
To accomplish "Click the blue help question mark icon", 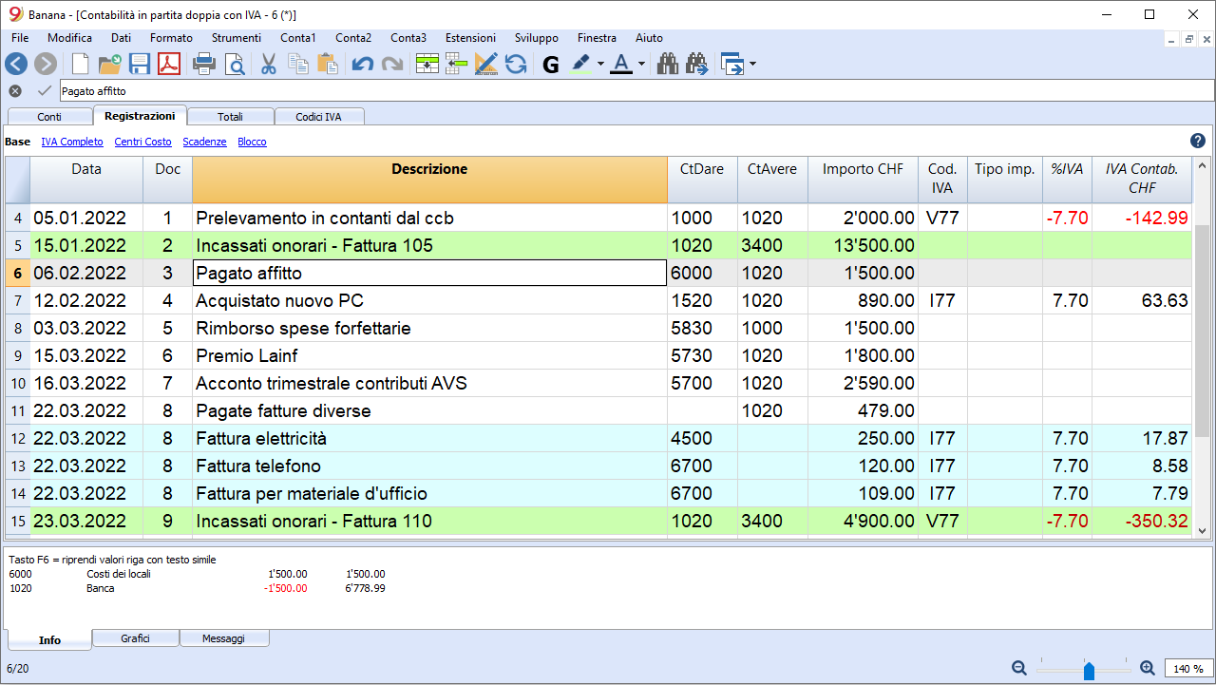I will coord(1198,141).
